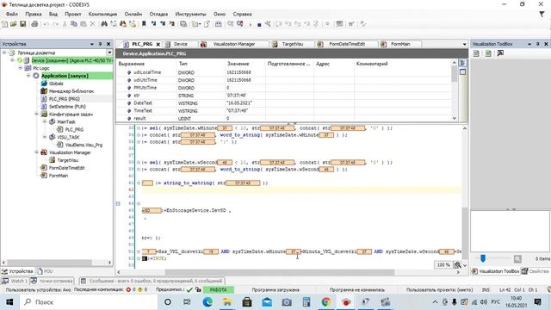Click the Login toolbar icon

pyautogui.click(x=231, y=24)
